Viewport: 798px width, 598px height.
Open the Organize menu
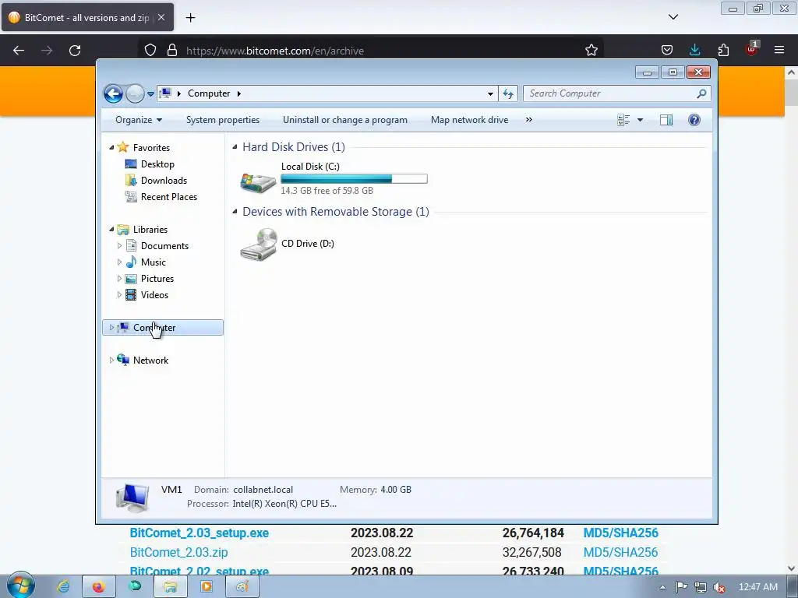(x=139, y=120)
